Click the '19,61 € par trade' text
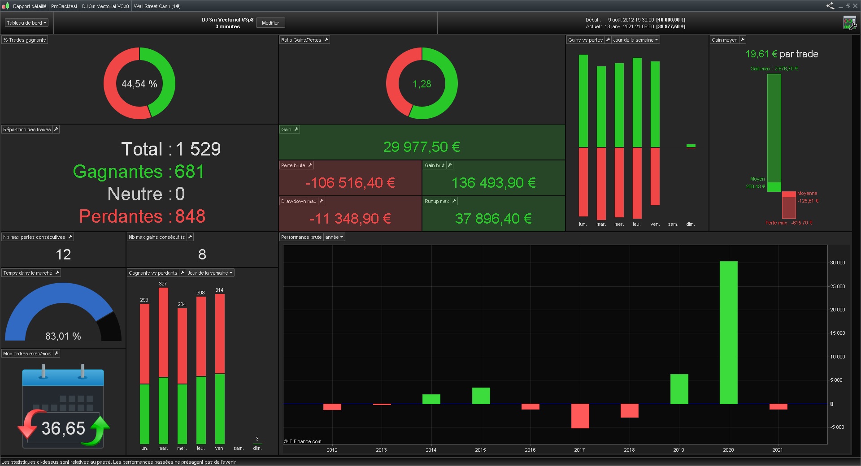The image size is (861, 466). click(x=782, y=54)
